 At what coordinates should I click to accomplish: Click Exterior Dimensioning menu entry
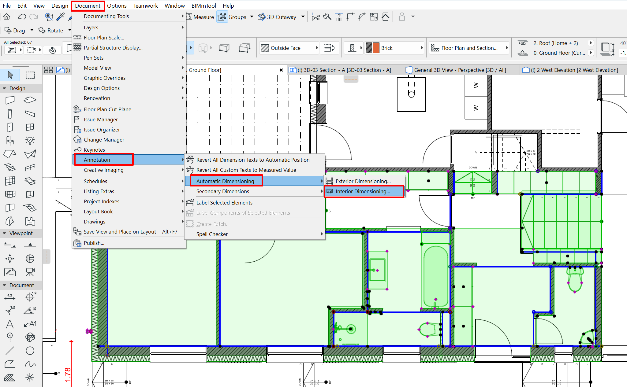pos(363,181)
